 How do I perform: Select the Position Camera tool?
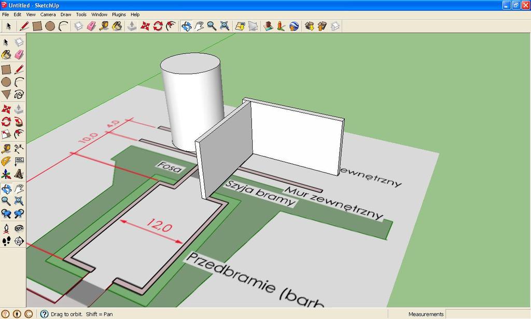[6, 228]
